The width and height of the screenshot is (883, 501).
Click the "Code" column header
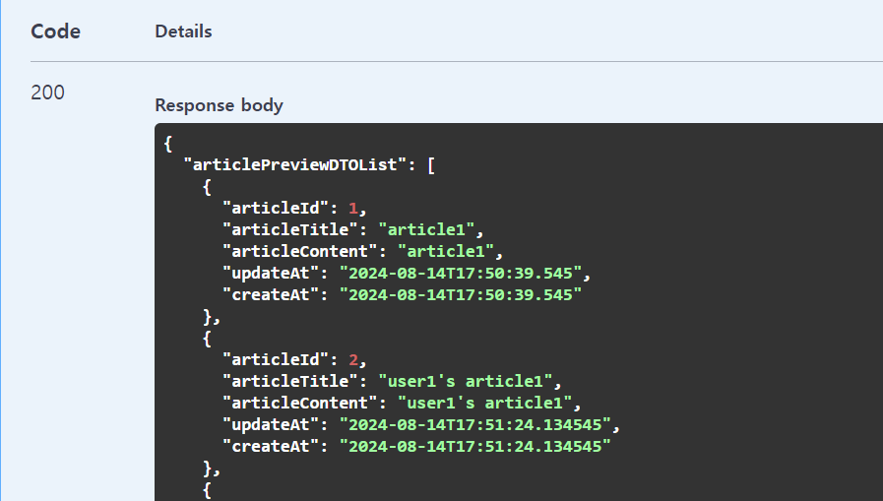pos(55,31)
